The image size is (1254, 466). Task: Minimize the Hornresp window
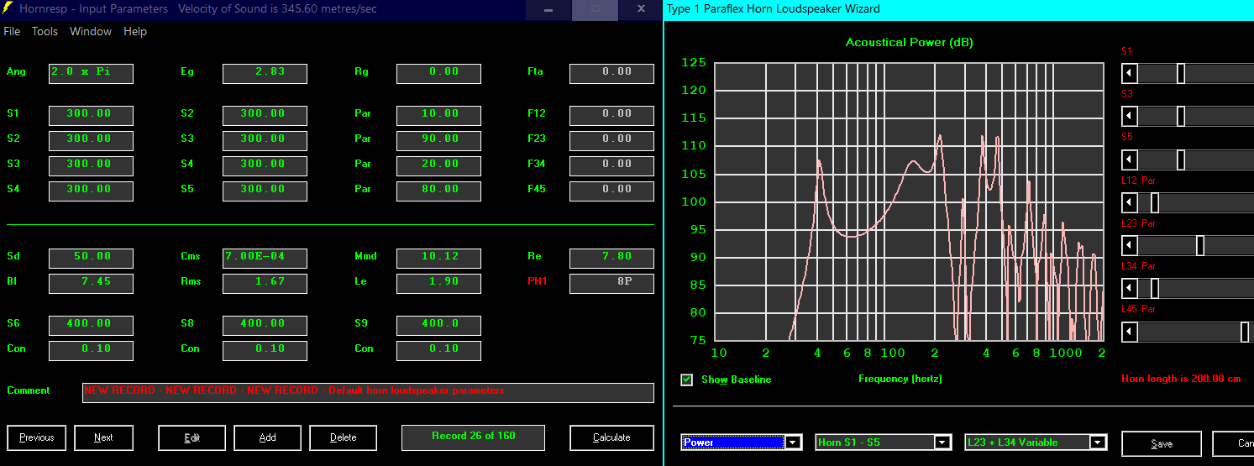548,9
